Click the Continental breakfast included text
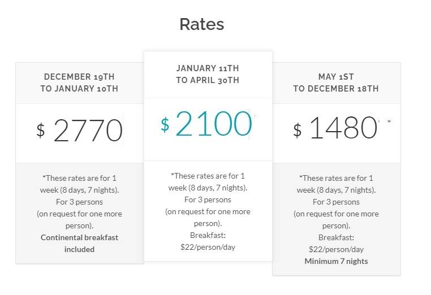Viewport: 431px width, 295px height. tap(79, 244)
